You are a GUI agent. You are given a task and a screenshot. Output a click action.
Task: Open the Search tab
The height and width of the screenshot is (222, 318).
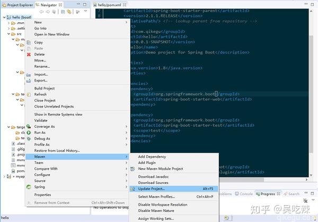(x=291, y=193)
